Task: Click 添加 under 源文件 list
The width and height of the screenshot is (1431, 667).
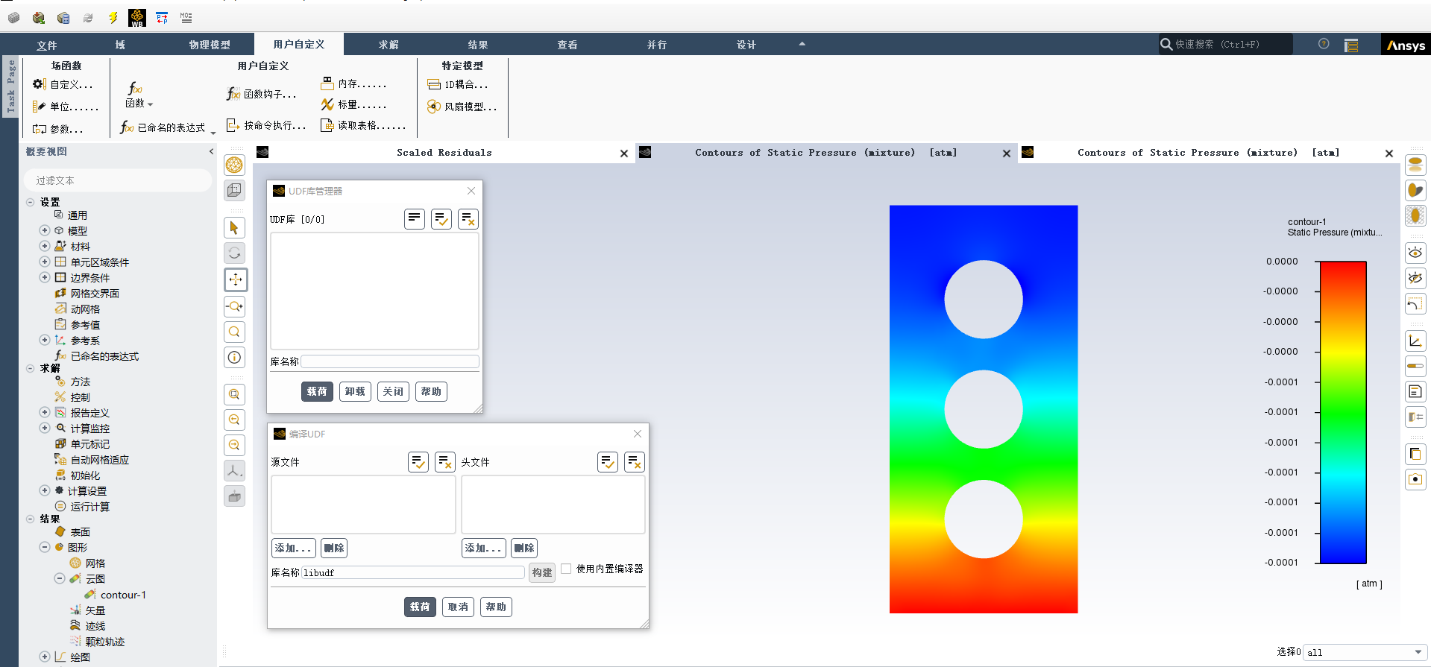Action: coord(293,548)
